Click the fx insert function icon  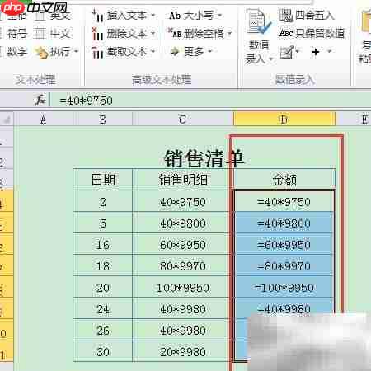click(x=40, y=100)
